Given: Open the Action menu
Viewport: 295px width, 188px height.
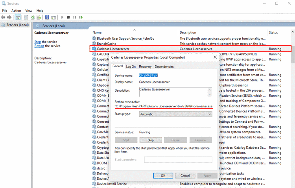Looking at the screenshot, I should point(16,11).
